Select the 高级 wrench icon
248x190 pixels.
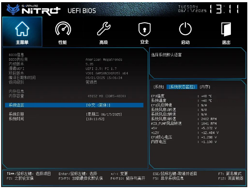click(x=104, y=29)
